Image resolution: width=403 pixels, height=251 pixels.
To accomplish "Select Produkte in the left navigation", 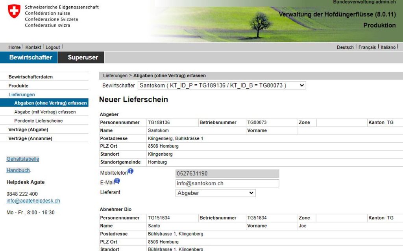I will [18, 86].
